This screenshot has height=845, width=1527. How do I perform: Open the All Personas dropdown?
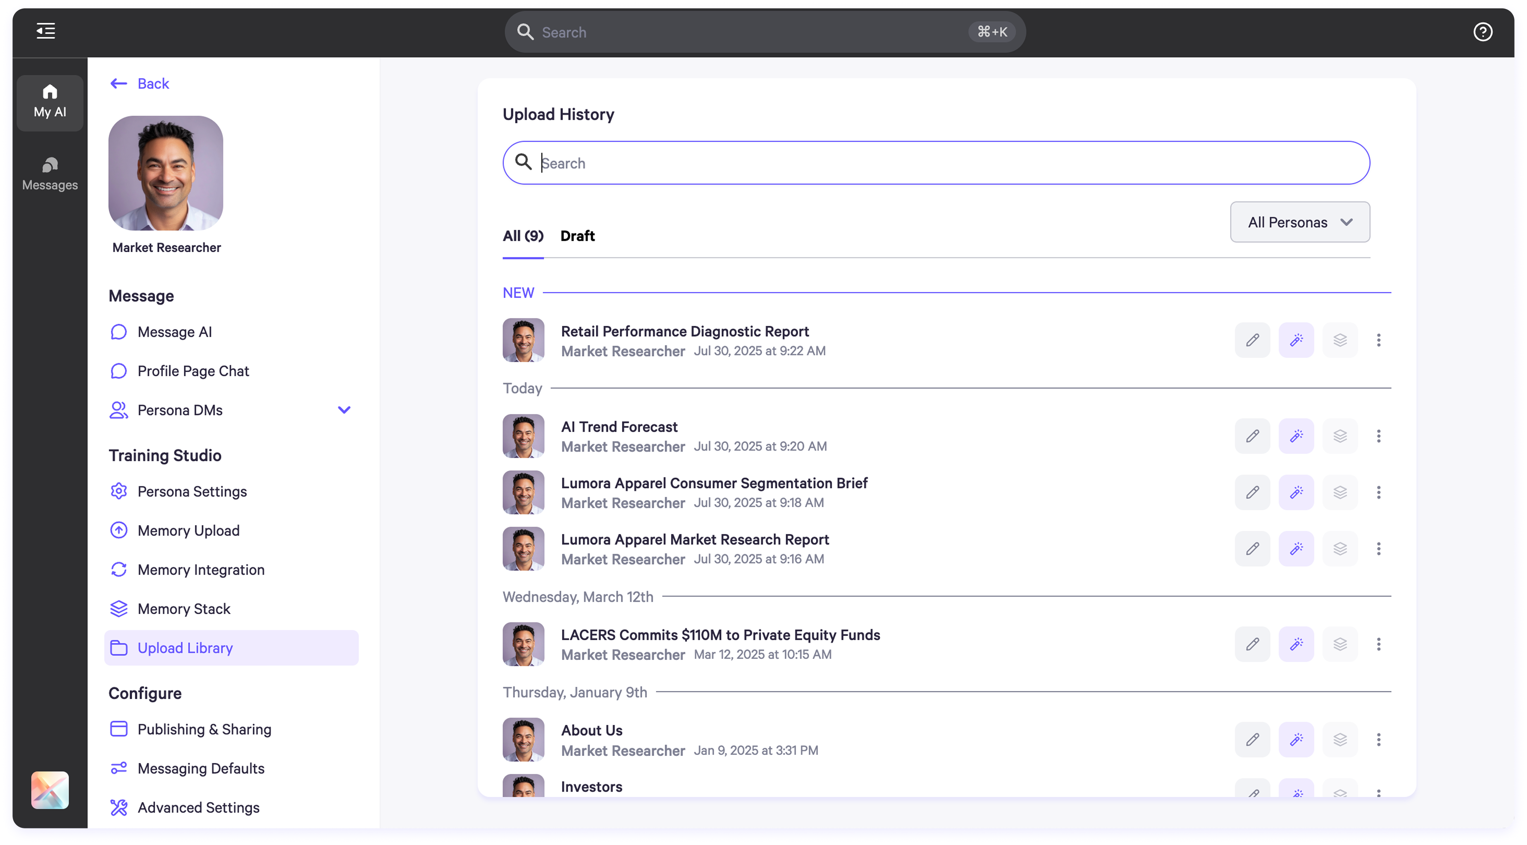coord(1299,222)
